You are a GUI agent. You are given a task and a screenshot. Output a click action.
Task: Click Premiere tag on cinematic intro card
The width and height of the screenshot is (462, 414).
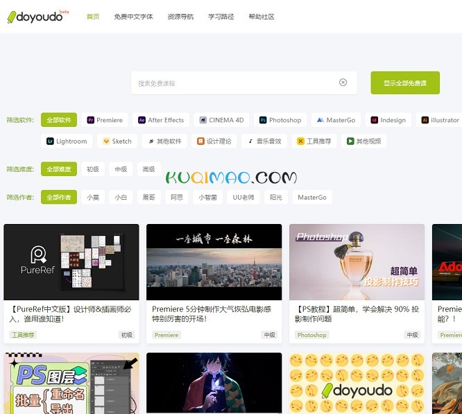[166, 335]
